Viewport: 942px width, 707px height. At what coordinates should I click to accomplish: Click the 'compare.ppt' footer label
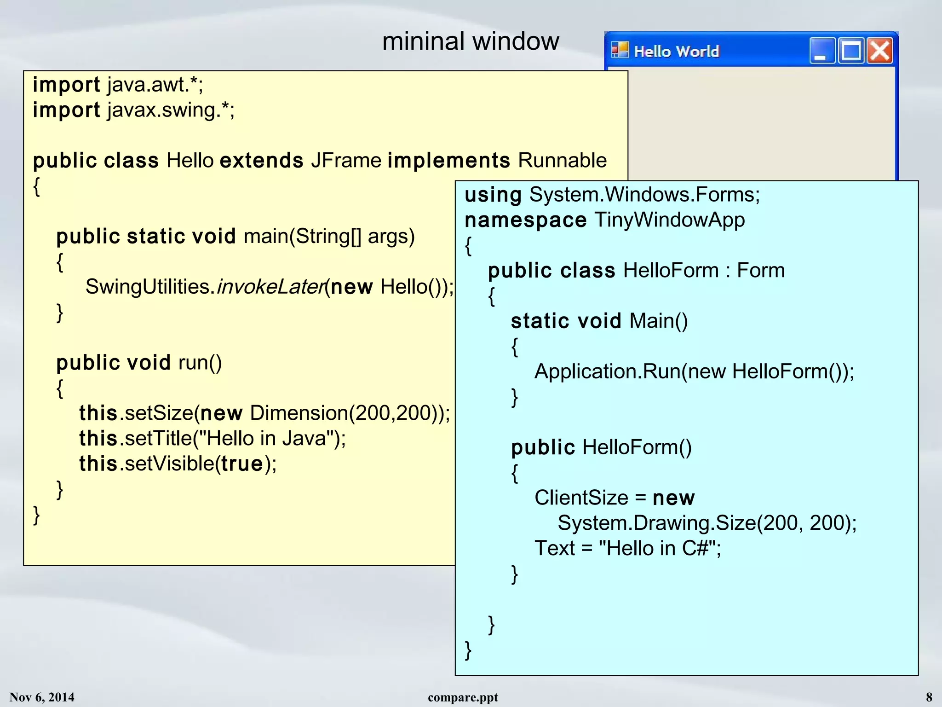point(463,697)
